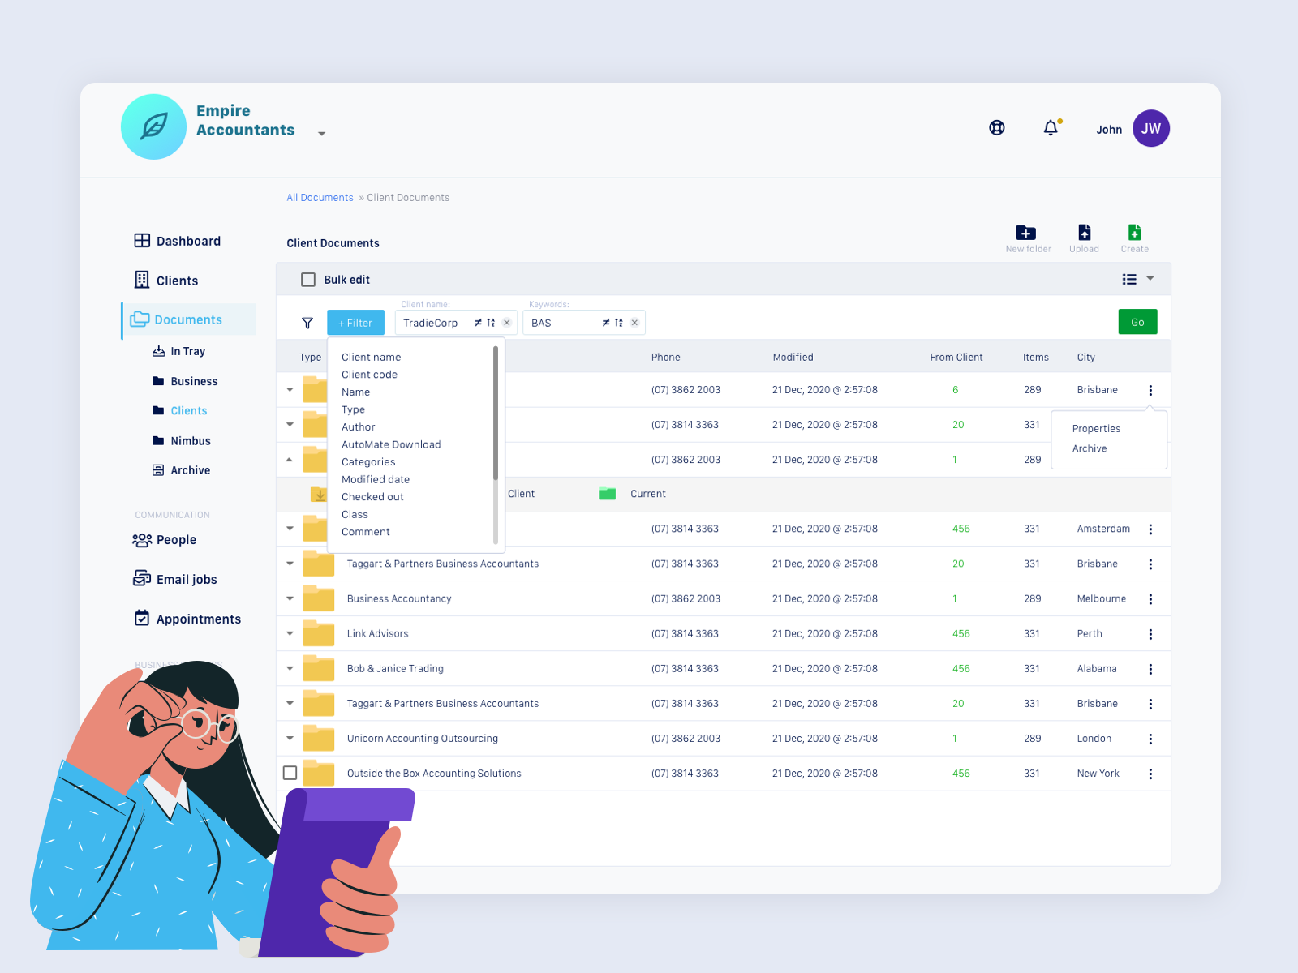
Task: Choose Client code from filter list
Action: pyautogui.click(x=369, y=375)
